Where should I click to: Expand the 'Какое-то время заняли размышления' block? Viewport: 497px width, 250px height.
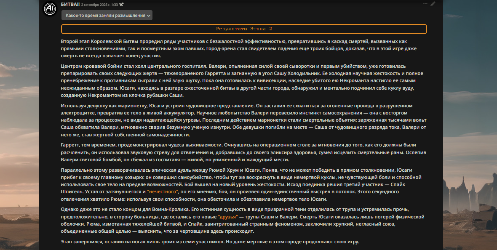tap(107, 15)
